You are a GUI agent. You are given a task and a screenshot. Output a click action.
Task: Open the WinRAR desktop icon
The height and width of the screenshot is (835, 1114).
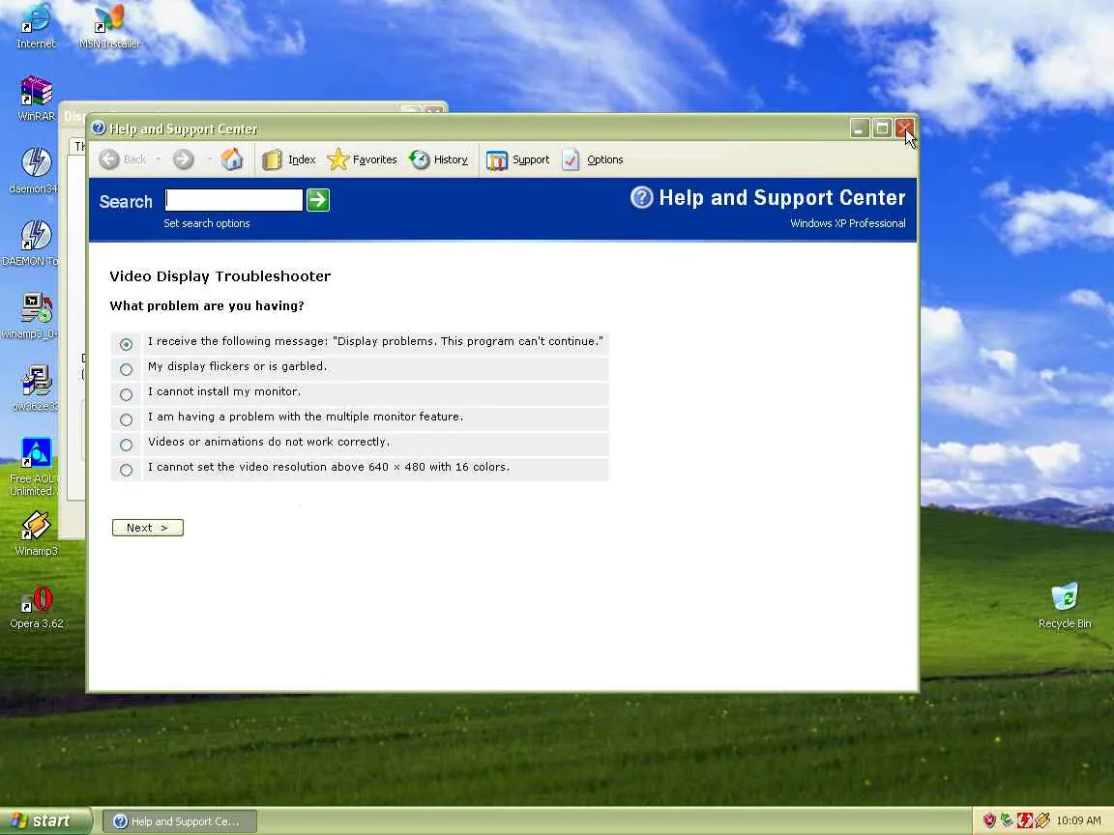(36, 100)
